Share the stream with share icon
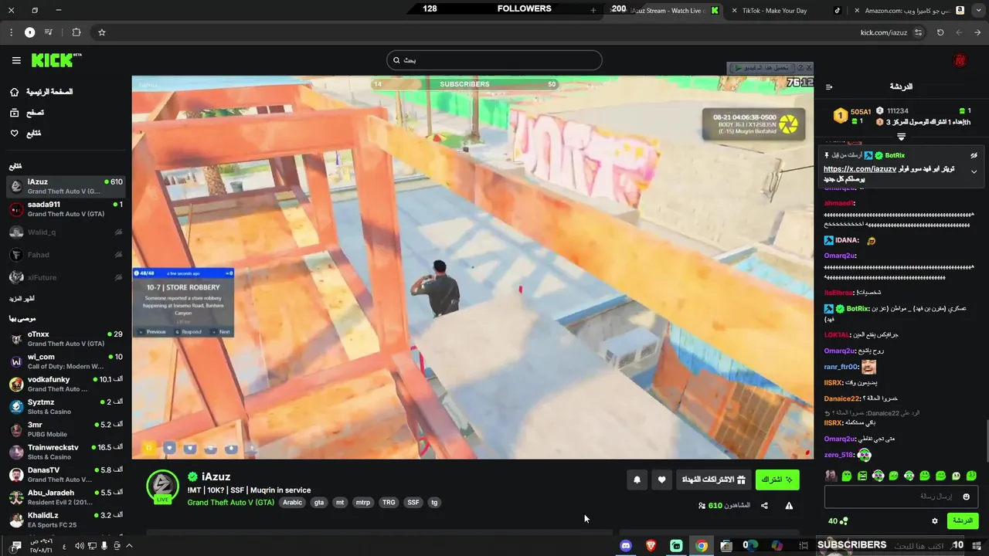Viewport: 989px width, 556px height. pyautogui.click(x=764, y=506)
